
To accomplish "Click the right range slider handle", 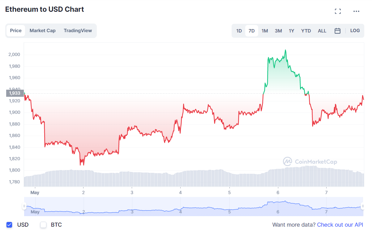I will pos(362,206).
